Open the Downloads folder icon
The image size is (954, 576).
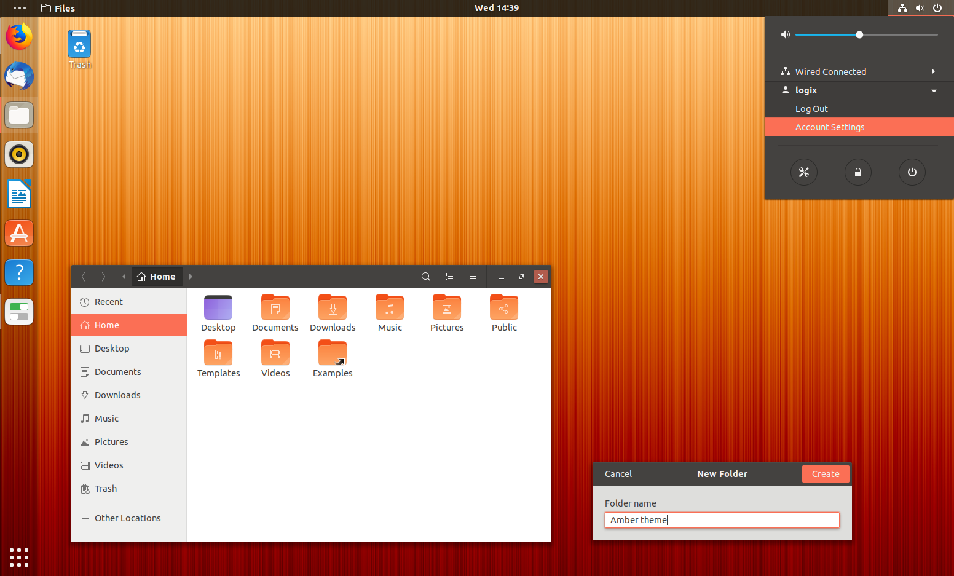pyautogui.click(x=332, y=307)
